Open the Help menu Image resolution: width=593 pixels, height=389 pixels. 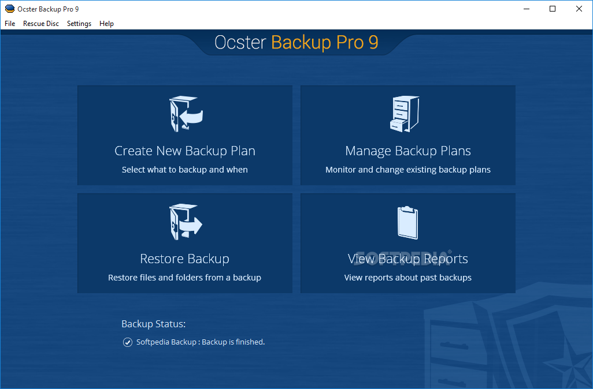pyautogui.click(x=107, y=24)
